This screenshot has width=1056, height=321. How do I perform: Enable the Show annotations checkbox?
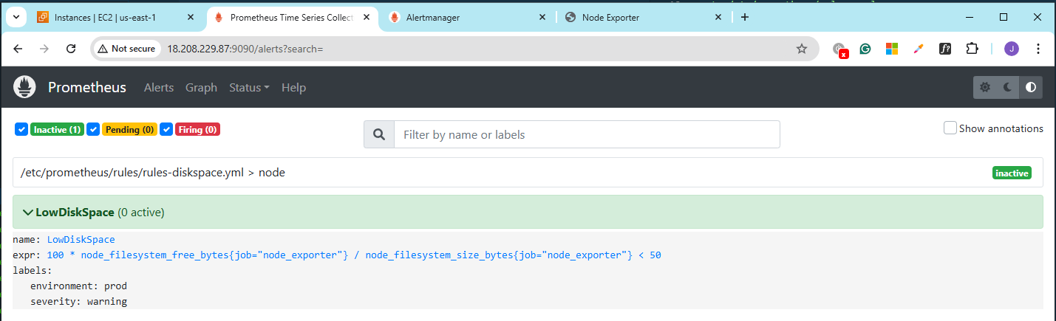[950, 128]
